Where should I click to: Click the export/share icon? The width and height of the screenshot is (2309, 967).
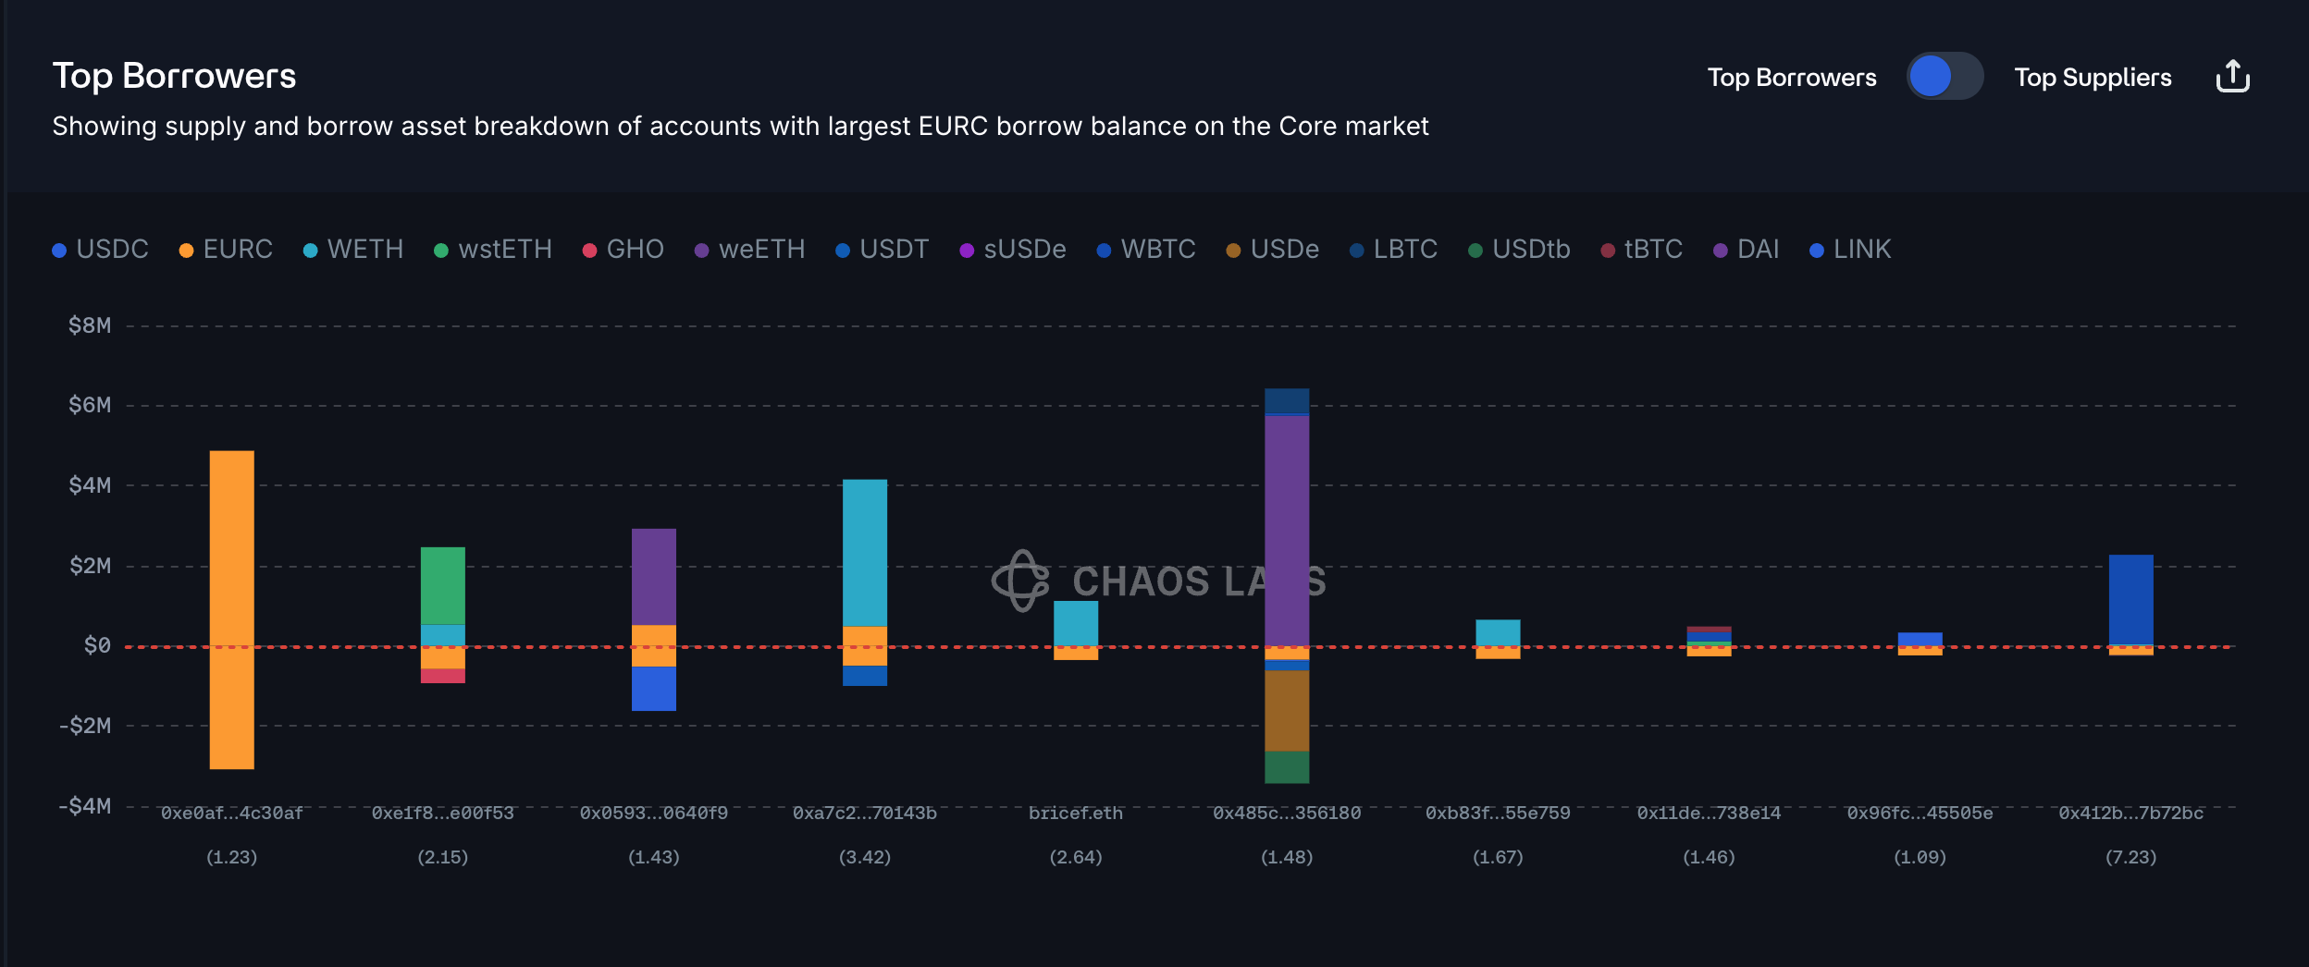[2232, 77]
